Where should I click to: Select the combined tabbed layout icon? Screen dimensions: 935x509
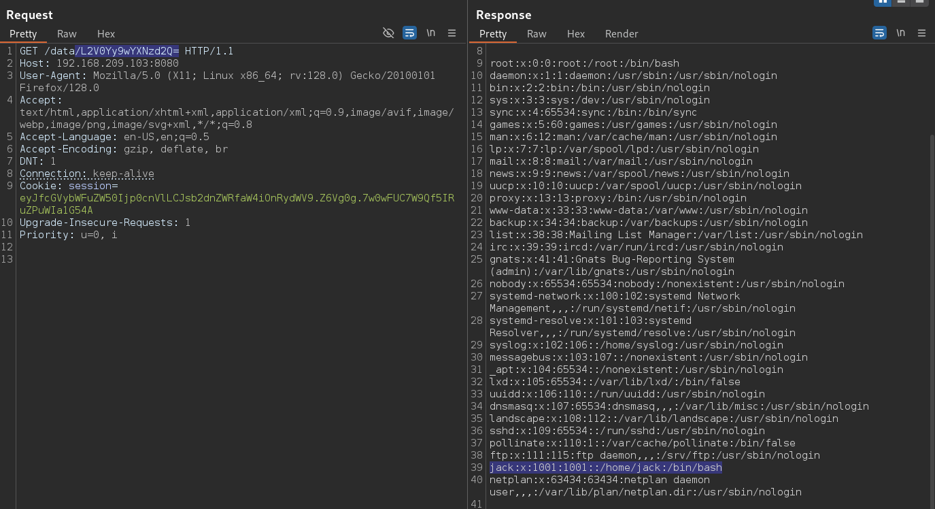pos(919,2)
